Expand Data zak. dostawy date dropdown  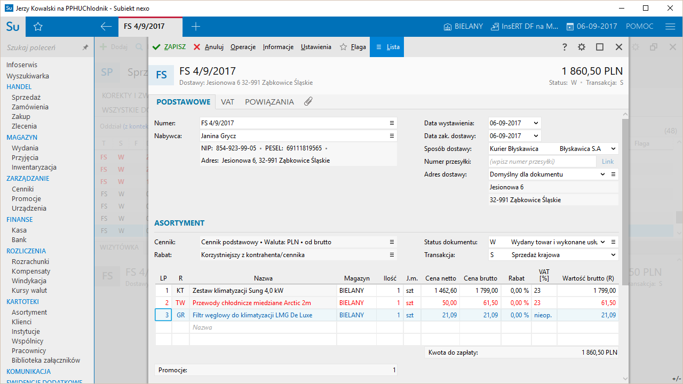pos(535,136)
